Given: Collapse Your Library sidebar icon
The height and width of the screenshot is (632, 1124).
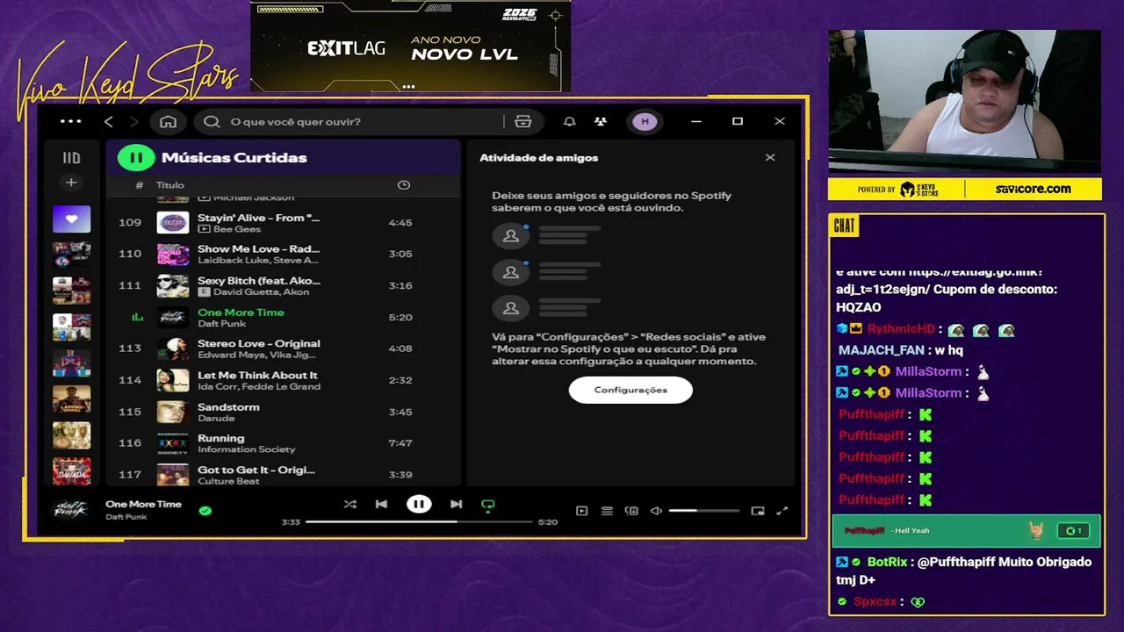Looking at the screenshot, I should click(71, 158).
